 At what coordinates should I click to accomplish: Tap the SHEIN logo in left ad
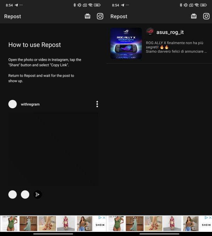point(100,225)
